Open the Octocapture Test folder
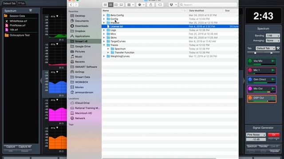This screenshot has width=284, height=159. (20, 35)
